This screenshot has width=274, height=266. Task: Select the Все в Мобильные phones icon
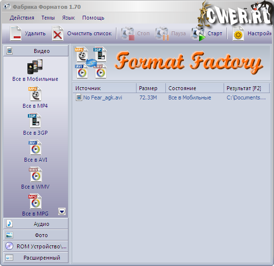coord(35,67)
